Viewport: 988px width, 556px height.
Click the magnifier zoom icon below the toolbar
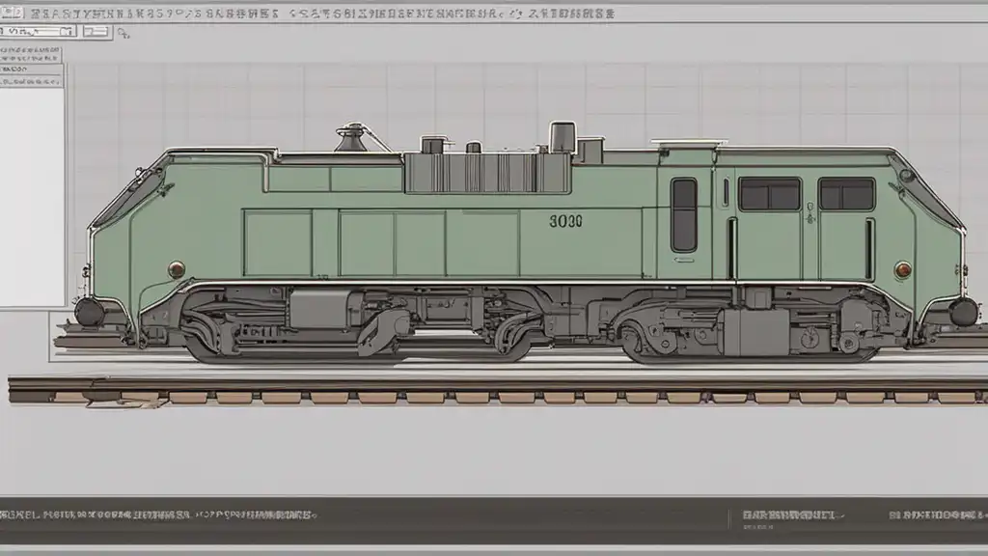[123, 33]
